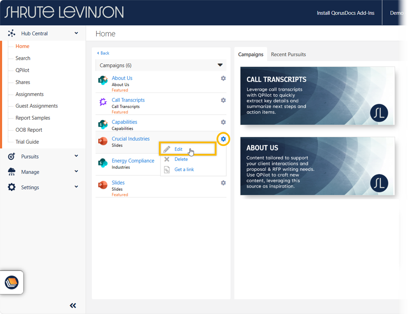408x314 pixels.
Task: Collapse the sidebar with double chevron icon
Action: pos(73,305)
